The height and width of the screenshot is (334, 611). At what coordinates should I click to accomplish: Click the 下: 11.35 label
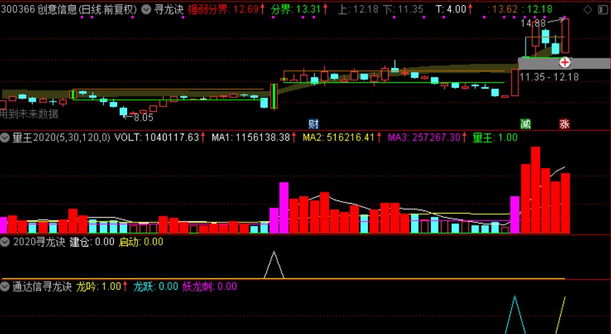tap(402, 9)
